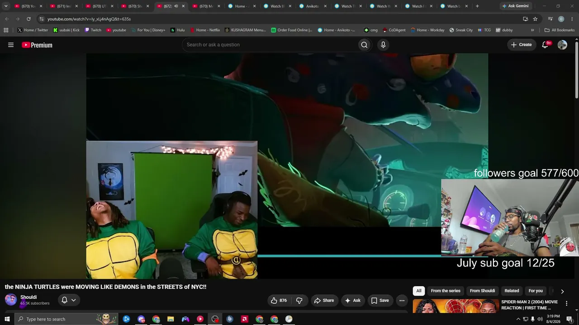Open the Home / Twitter bookmark

pos(33,30)
